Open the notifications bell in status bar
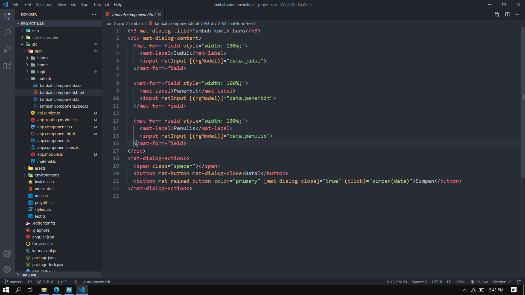 tap(519, 282)
